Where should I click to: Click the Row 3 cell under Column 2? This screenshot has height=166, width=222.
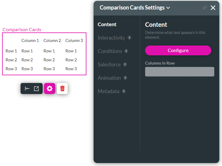49,69
